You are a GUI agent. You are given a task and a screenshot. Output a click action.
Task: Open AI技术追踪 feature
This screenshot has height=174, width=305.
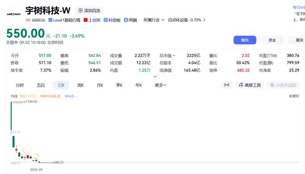pyautogui.click(x=283, y=85)
